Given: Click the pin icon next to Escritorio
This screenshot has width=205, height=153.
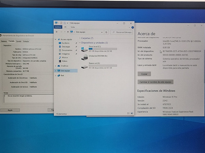Looking at the screenshot, I should pos(76,43).
